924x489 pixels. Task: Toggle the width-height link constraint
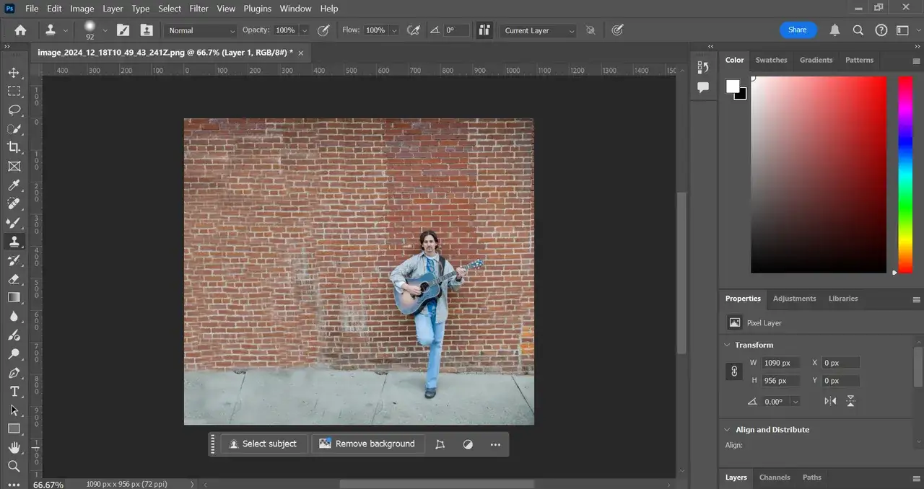734,371
